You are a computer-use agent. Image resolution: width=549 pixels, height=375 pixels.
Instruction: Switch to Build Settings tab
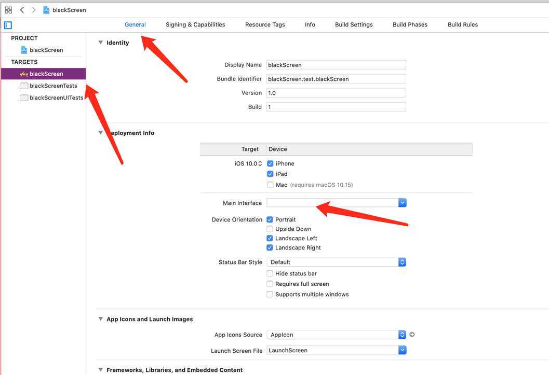coord(354,24)
